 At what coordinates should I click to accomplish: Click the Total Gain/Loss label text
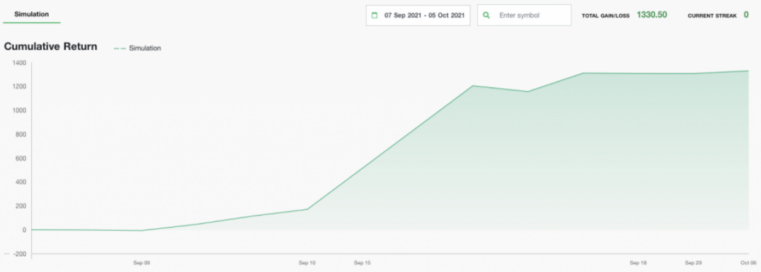point(606,16)
